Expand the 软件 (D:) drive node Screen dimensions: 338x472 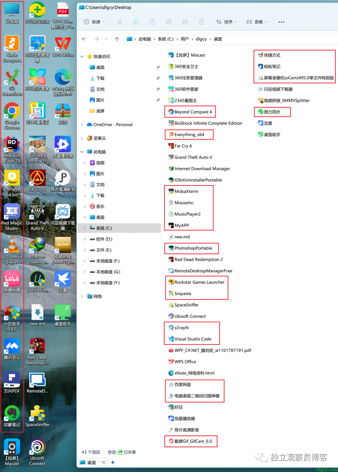click(x=86, y=239)
